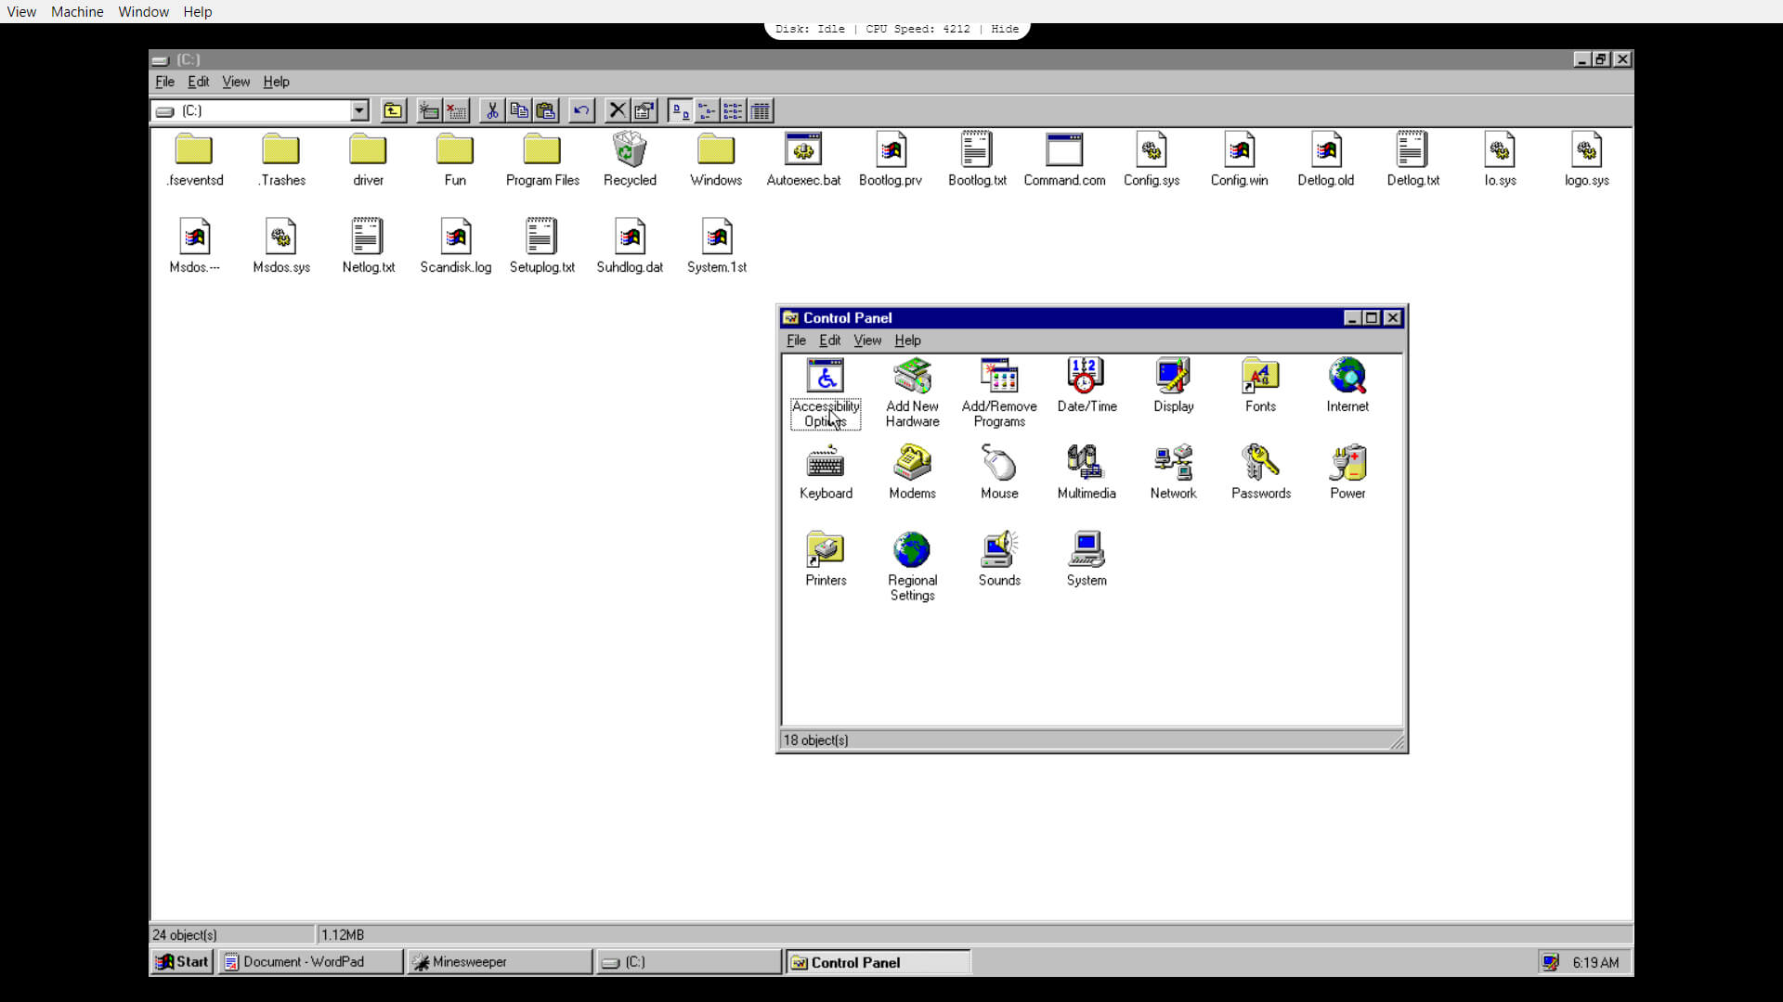The width and height of the screenshot is (1783, 1002).
Task: Select Add/Remove Programs icon
Action: tap(999, 393)
